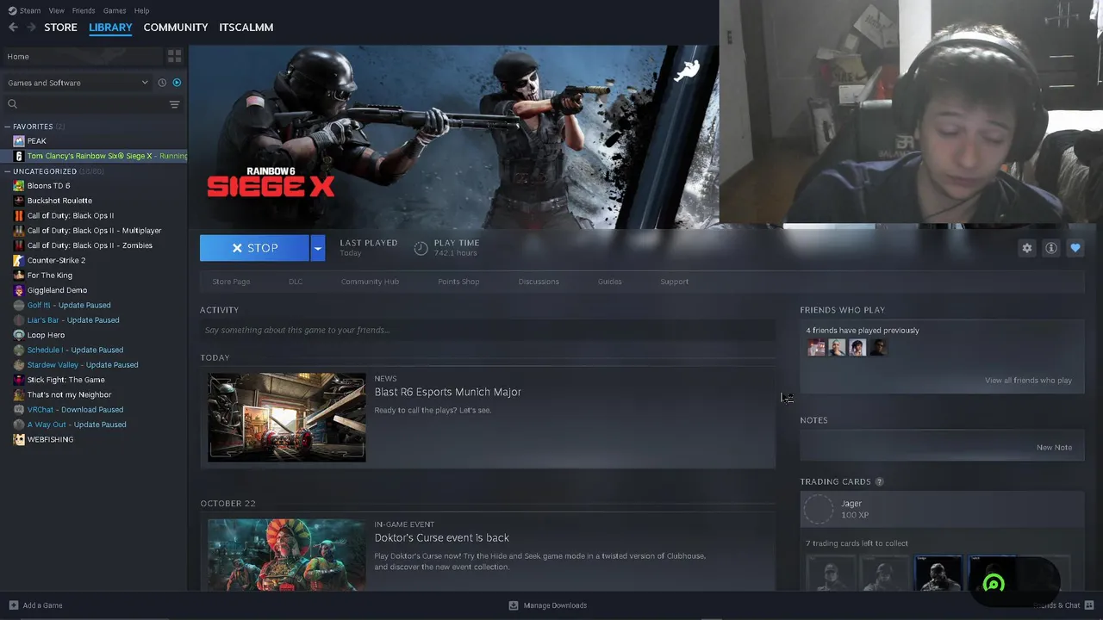Select Call of Duty: Black Ops II - Multiplayer

[x=94, y=231]
